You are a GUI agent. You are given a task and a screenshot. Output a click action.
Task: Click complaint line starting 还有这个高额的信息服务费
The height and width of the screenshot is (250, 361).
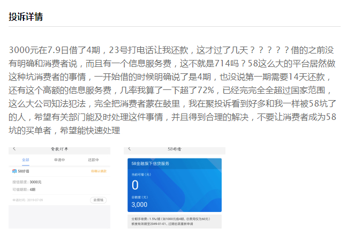tap(170, 90)
